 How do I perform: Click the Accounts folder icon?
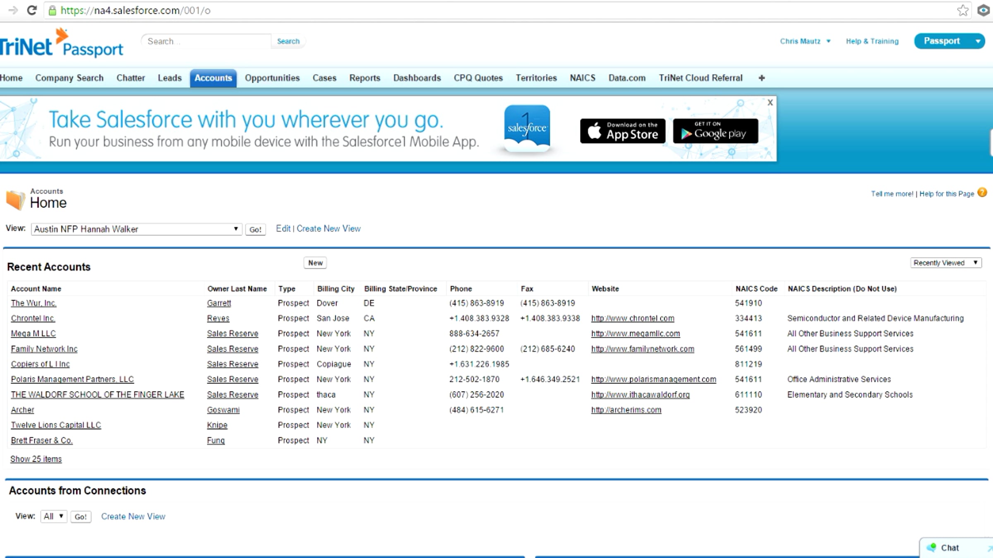(x=16, y=199)
